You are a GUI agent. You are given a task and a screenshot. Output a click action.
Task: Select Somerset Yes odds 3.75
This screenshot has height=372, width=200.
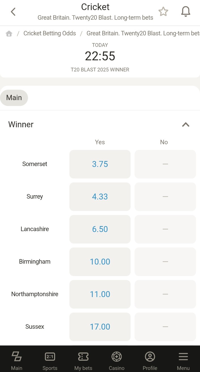pyautogui.click(x=100, y=164)
